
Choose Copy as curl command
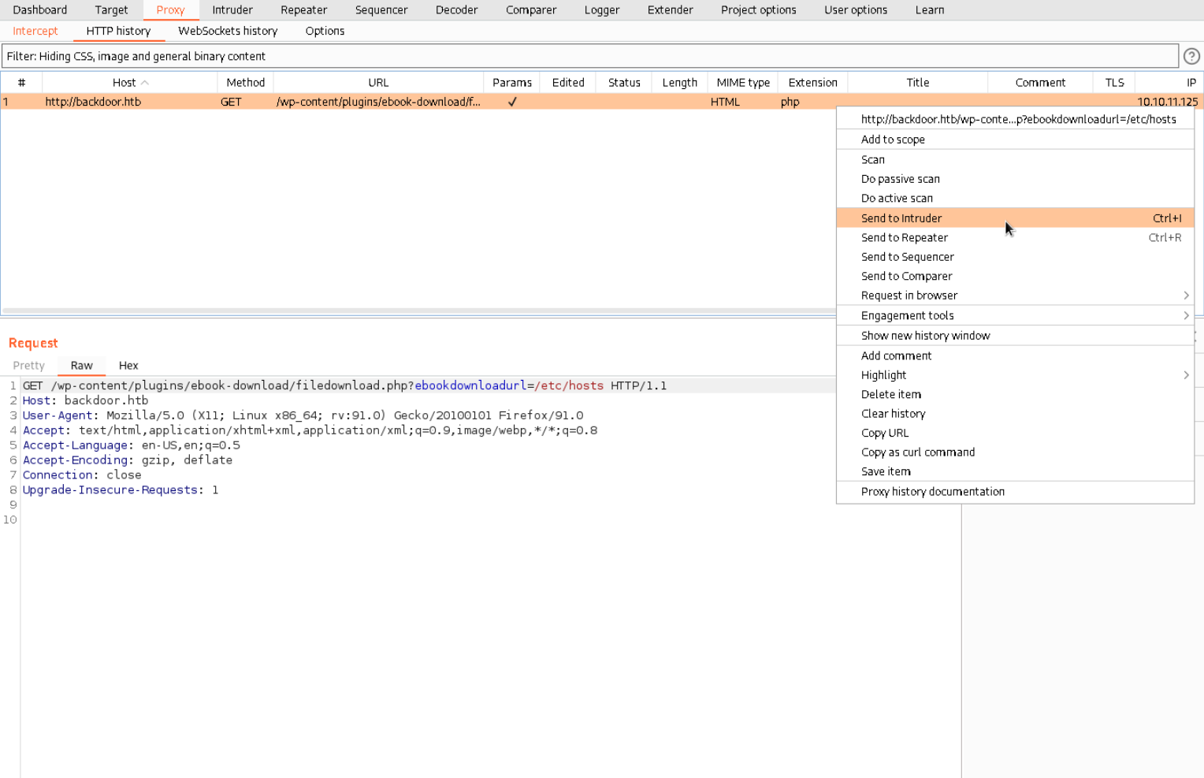pos(1015,452)
